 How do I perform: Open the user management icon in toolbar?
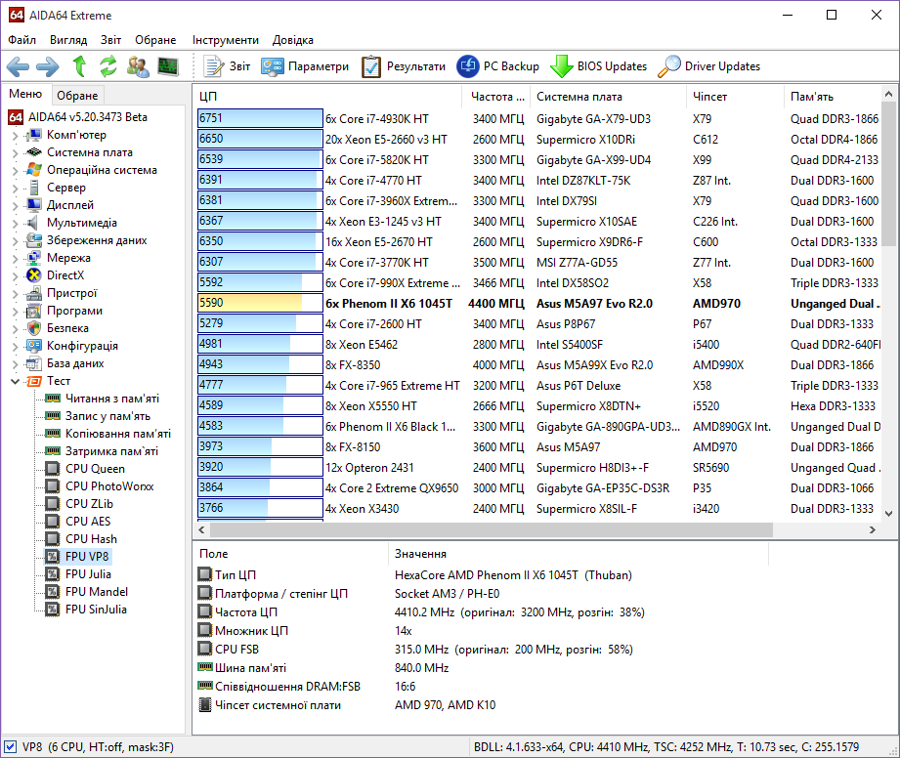click(138, 66)
